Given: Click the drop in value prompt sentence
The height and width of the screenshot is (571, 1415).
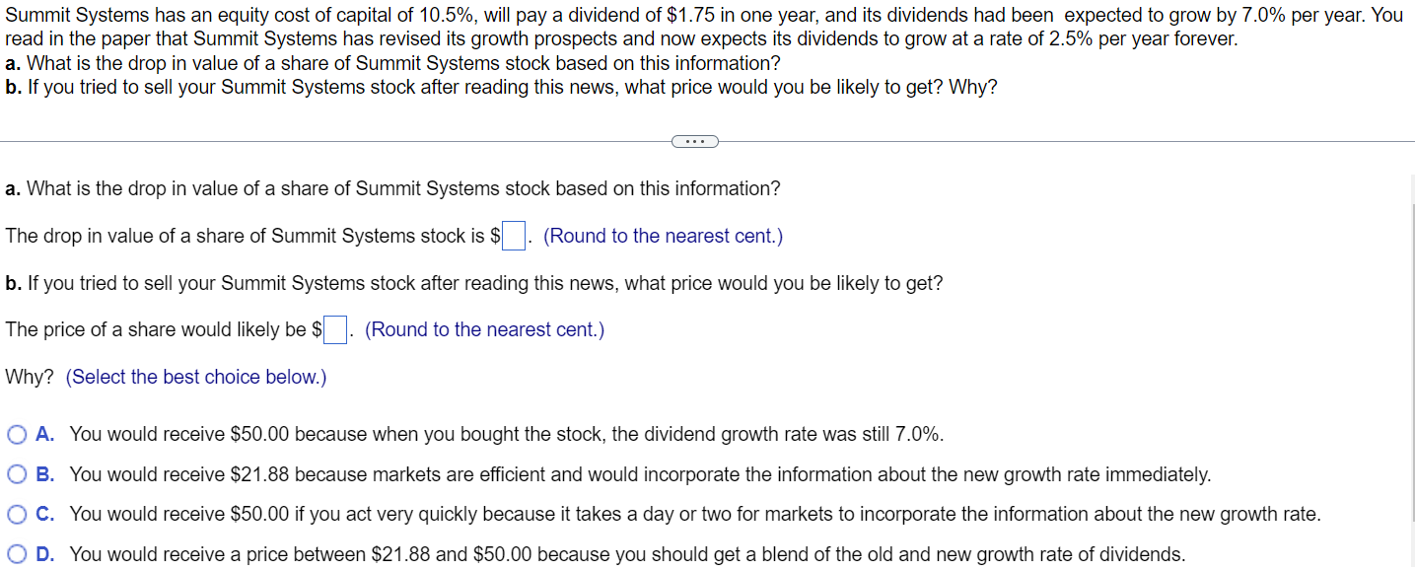Looking at the screenshot, I should pyautogui.click(x=247, y=236).
